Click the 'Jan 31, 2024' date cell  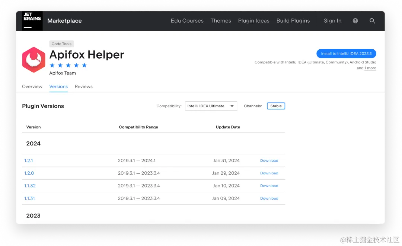click(x=226, y=161)
